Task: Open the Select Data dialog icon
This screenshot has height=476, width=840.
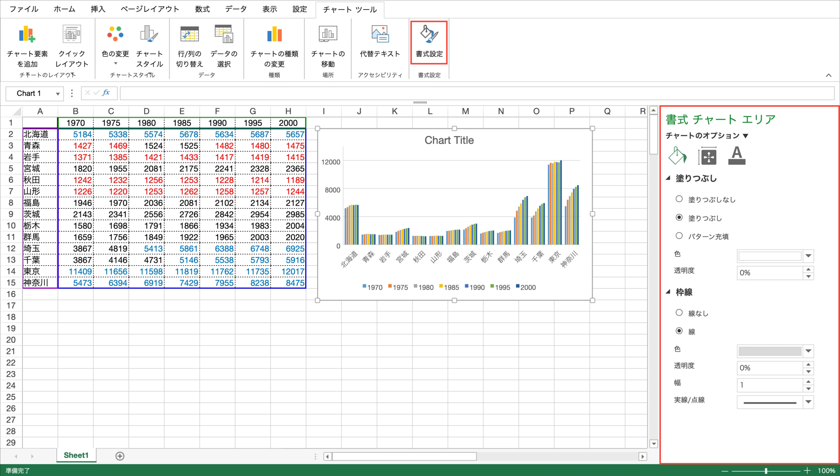Action: [224, 34]
